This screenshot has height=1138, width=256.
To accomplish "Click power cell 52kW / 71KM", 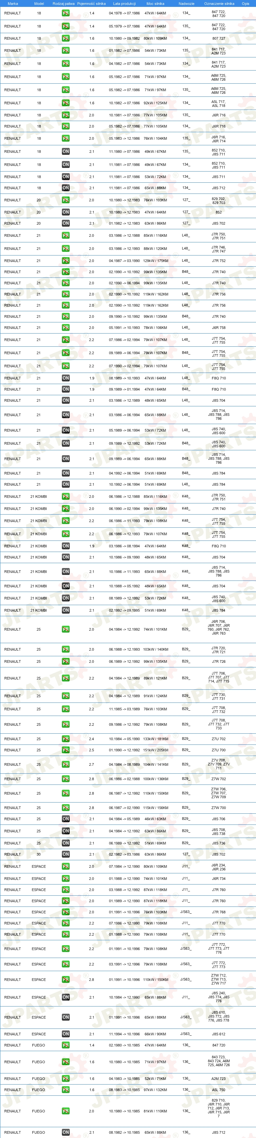I will [x=155, y=1078].
